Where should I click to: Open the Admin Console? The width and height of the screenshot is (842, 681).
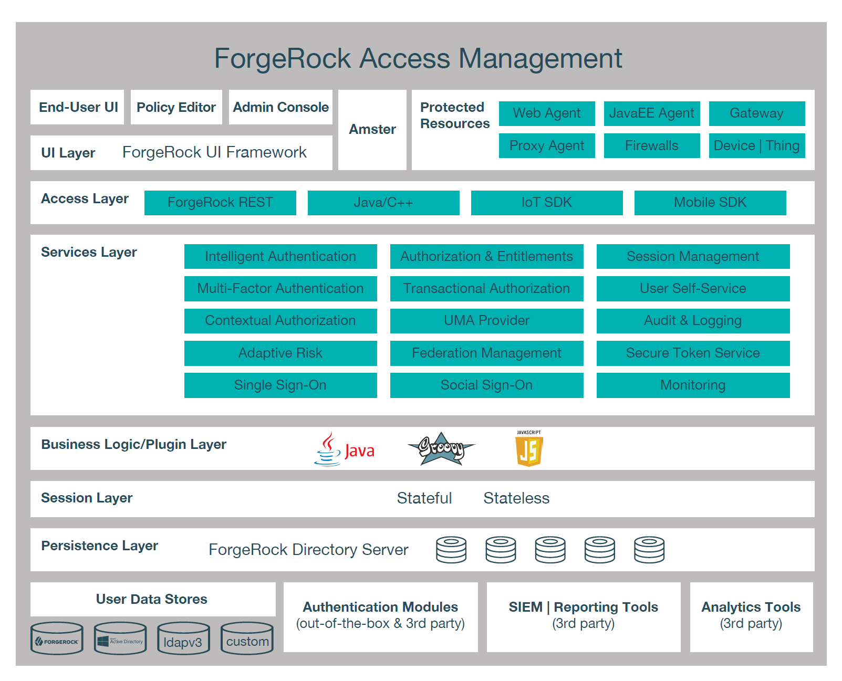280,107
